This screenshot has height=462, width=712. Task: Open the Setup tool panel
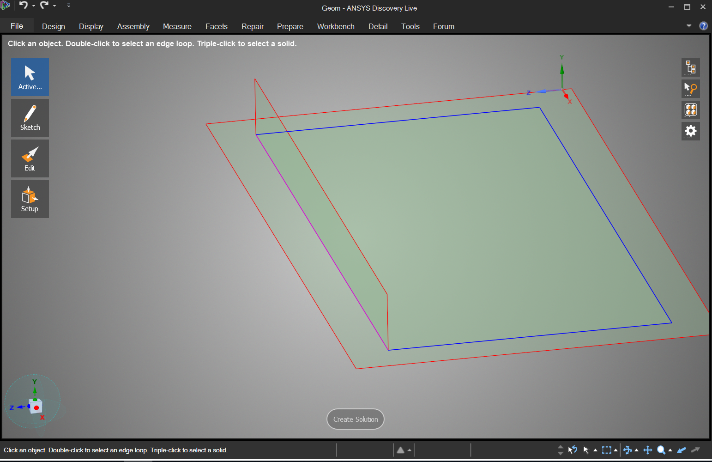click(30, 199)
